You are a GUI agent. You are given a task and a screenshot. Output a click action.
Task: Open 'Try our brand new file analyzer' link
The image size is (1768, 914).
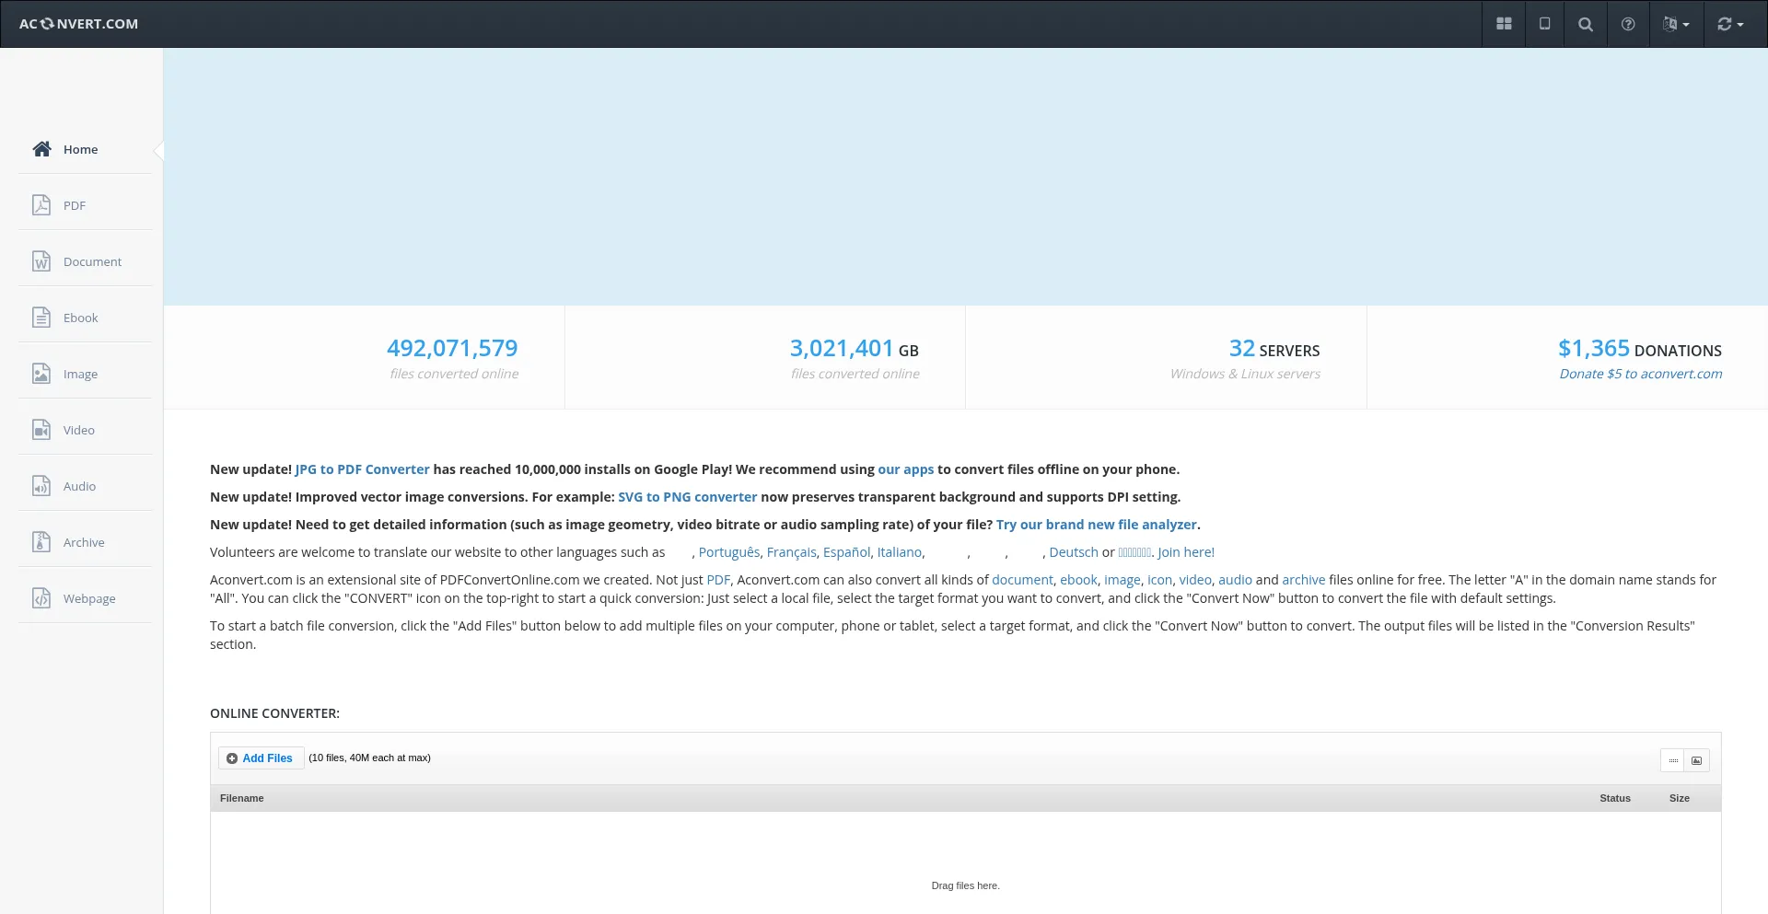tap(1096, 525)
